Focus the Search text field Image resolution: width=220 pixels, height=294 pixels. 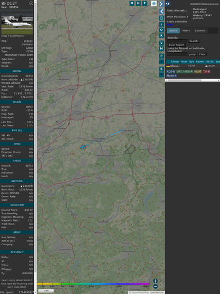(x=177, y=41)
